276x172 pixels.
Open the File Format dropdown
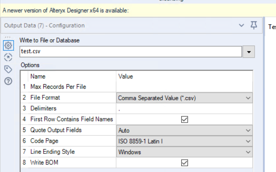(x=184, y=98)
